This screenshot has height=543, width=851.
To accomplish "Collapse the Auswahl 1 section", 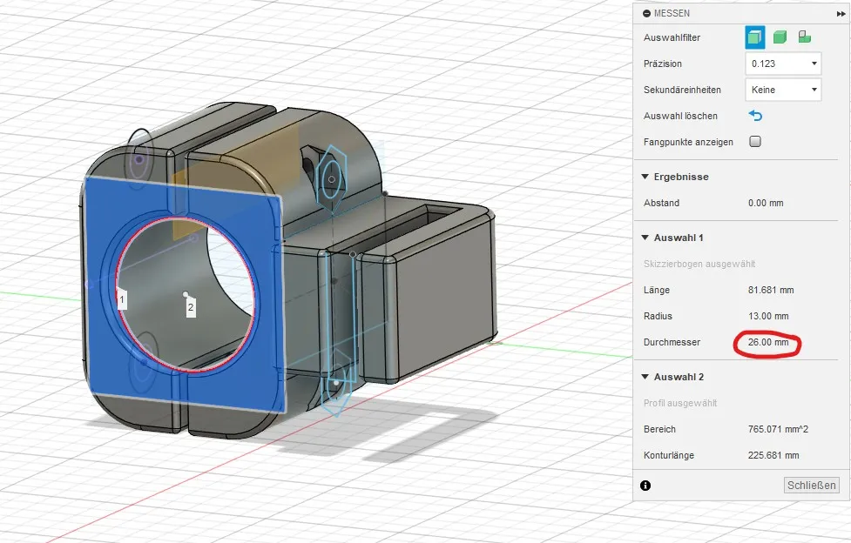I will [x=645, y=238].
